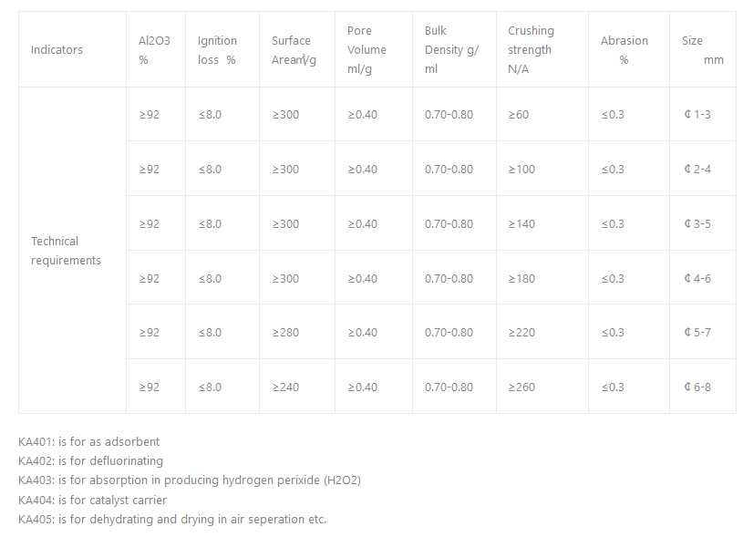Click the KA401 adsorbent description line
Image resolution: width=743 pixels, height=537 pixels.
(x=89, y=442)
